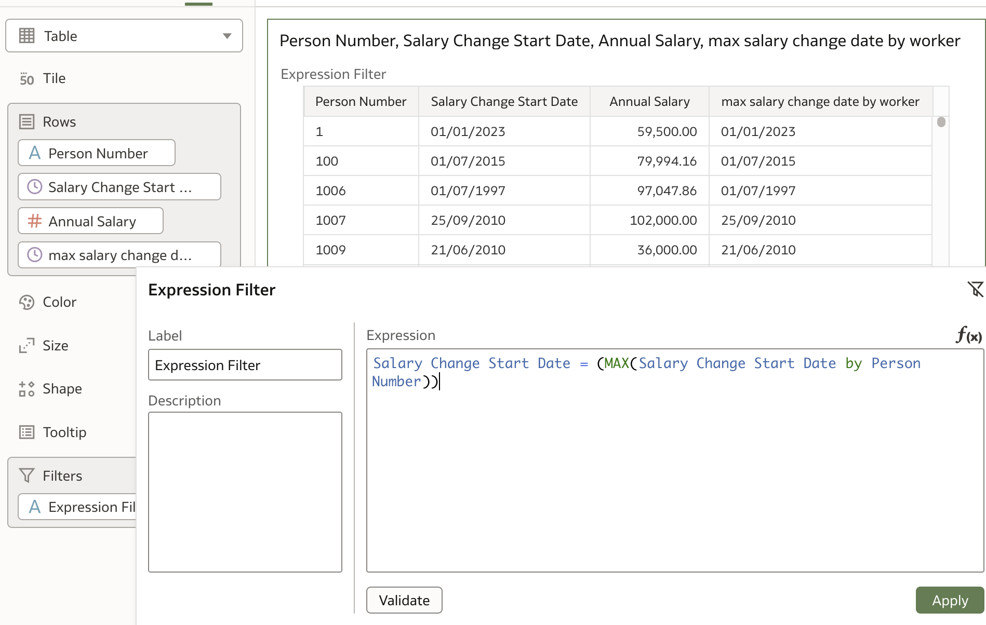Click the Annual Salary column header
The height and width of the screenshot is (625, 986).
pyautogui.click(x=650, y=102)
